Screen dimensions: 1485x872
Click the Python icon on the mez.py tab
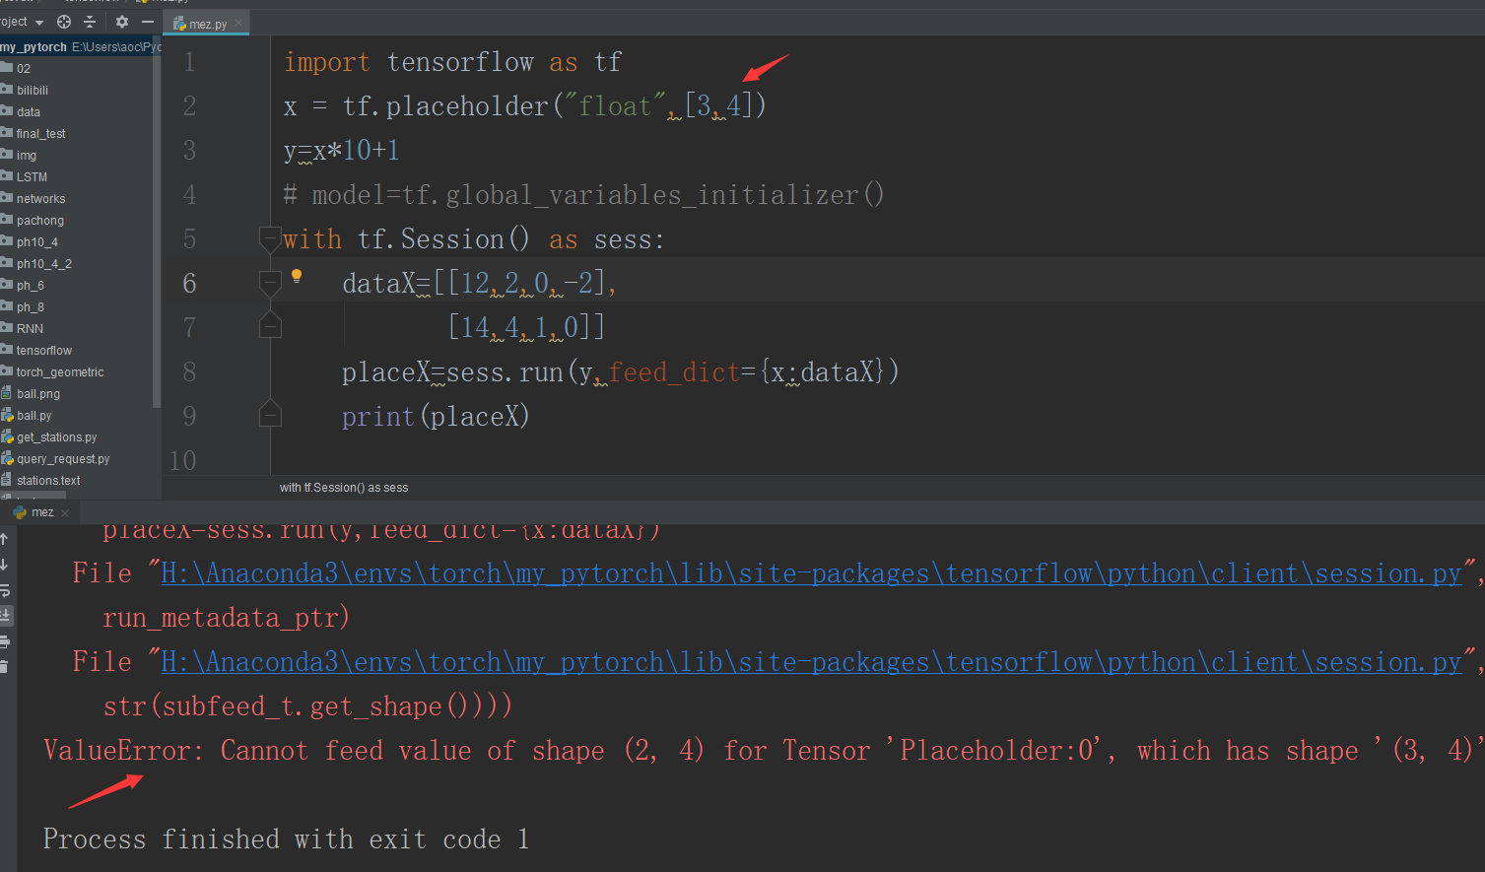(x=180, y=22)
